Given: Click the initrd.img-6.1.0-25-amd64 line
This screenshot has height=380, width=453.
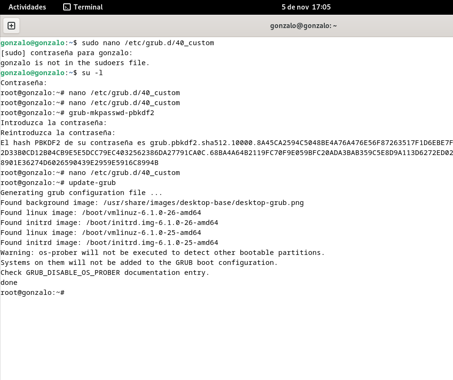Looking at the screenshot, I should coord(142,243).
